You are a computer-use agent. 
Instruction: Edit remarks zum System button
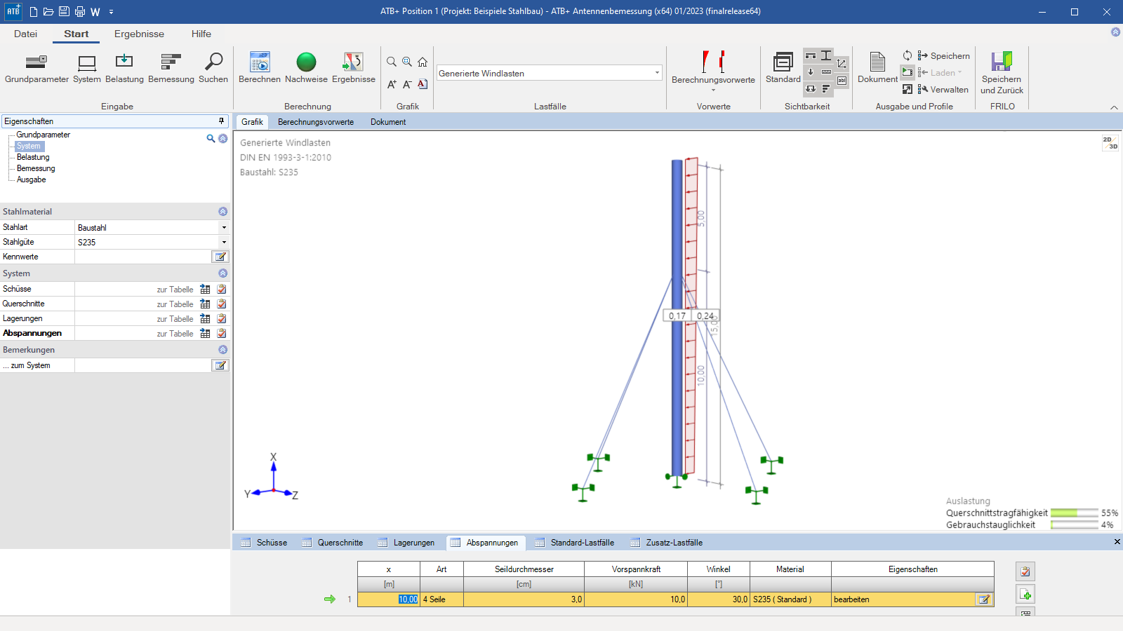point(220,365)
